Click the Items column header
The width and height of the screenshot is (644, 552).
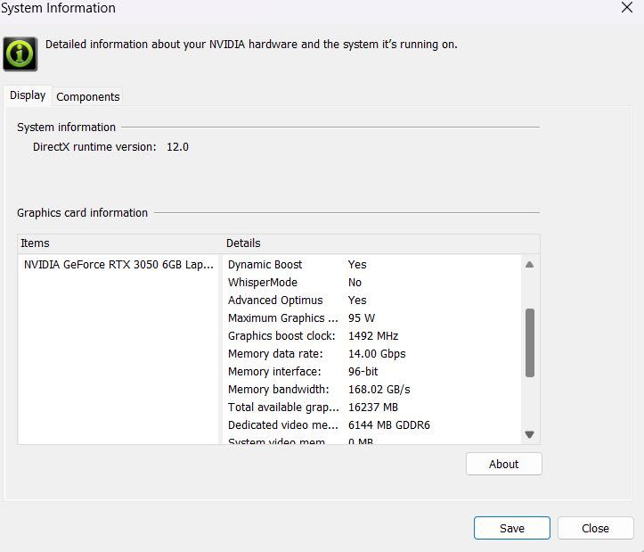point(120,243)
